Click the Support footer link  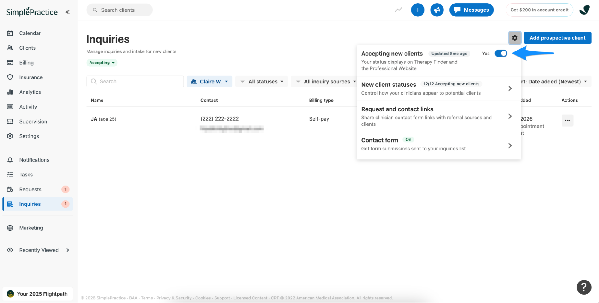pyautogui.click(x=222, y=298)
